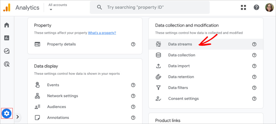Click the Network settings icon
This screenshot has width=276, height=124.
[37, 96]
